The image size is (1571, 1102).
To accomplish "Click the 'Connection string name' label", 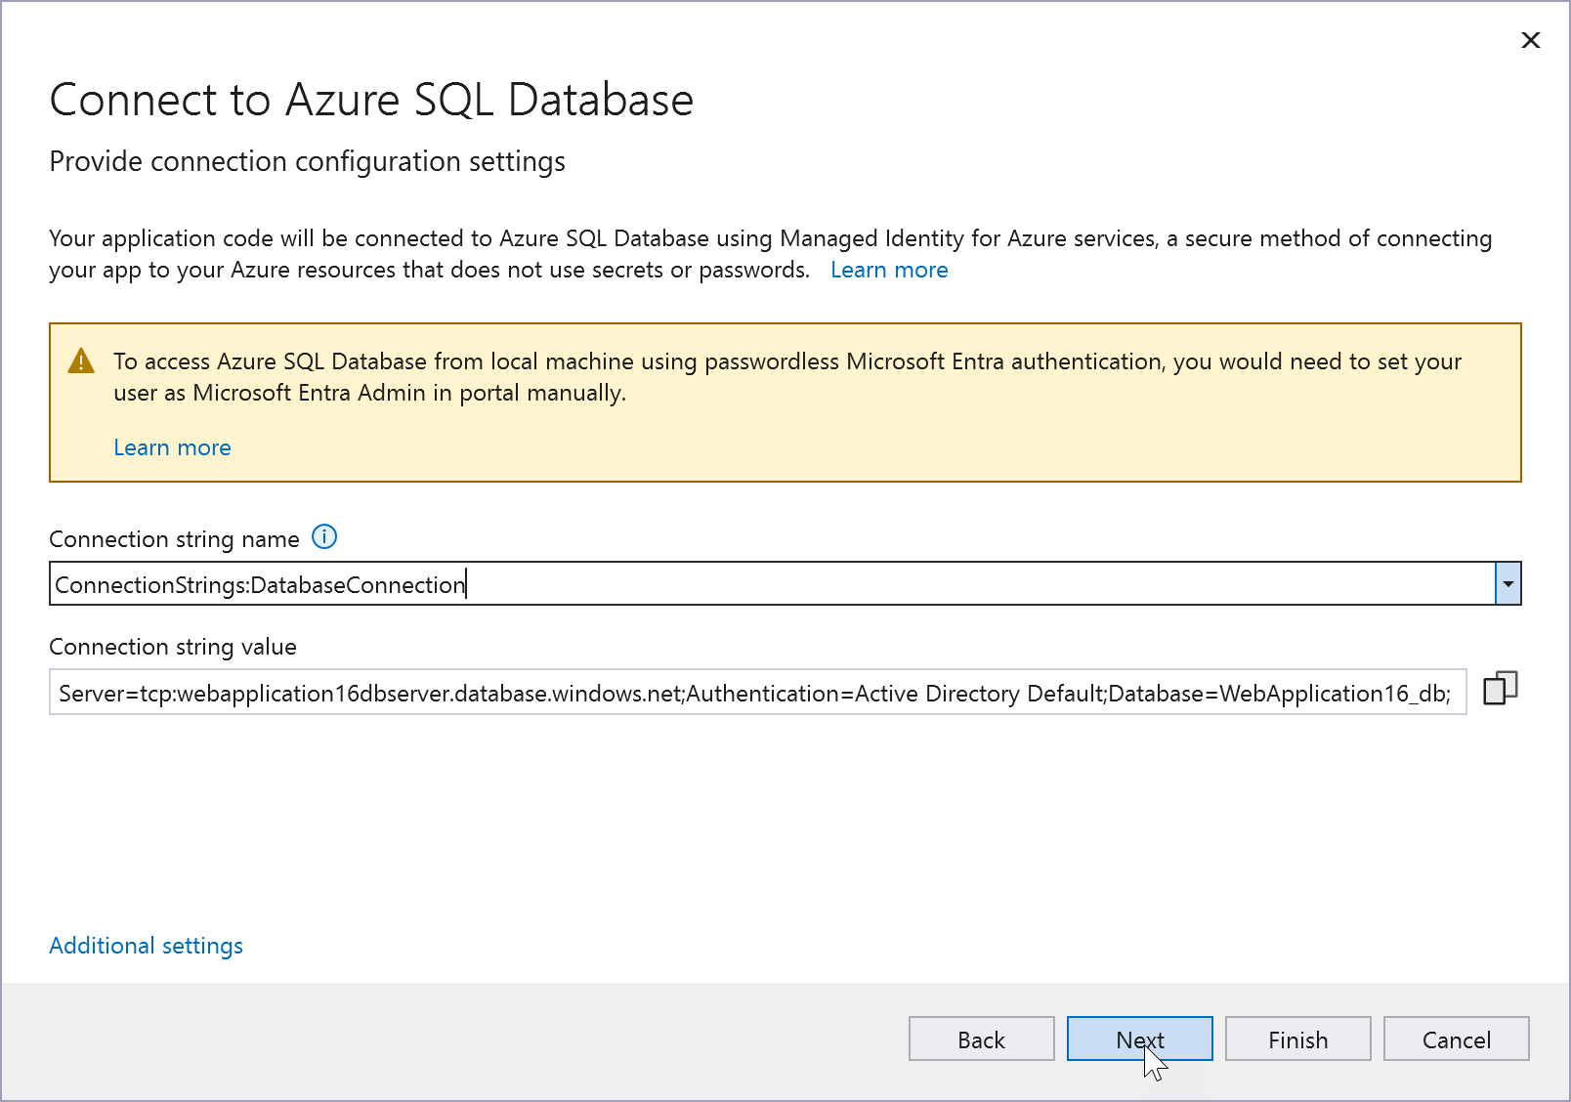I will tap(174, 539).
